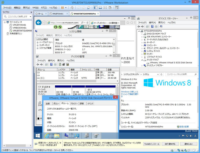Collapse the マイ コンピュータ tree node
This screenshot has height=153, width=200.
pyautogui.click(x=5, y=22)
